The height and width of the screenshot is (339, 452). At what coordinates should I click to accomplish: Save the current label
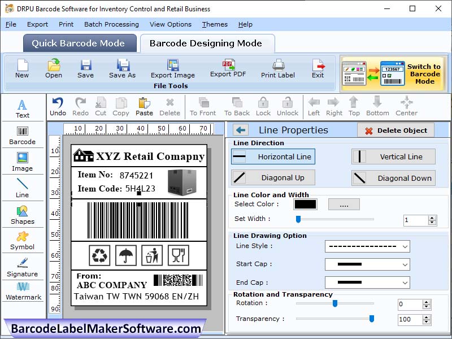[86, 68]
